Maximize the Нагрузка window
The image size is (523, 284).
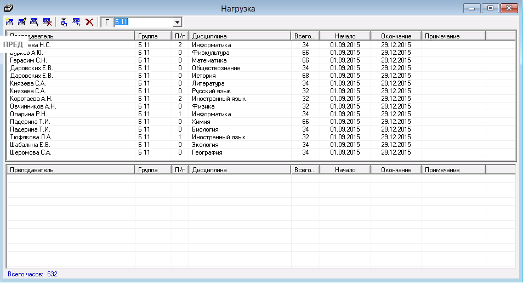tap(491, 8)
